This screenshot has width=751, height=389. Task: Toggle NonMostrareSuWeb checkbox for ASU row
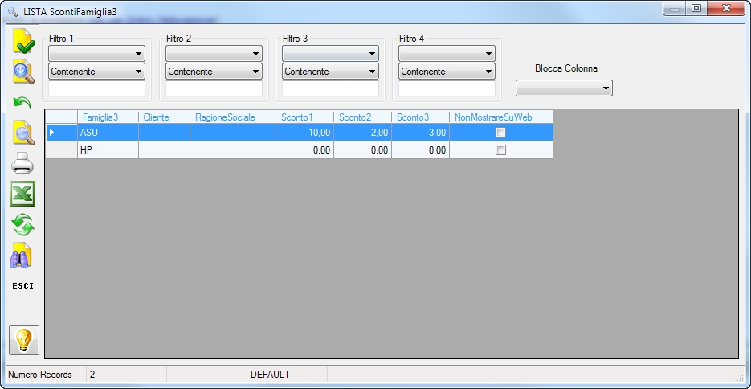(x=500, y=133)
